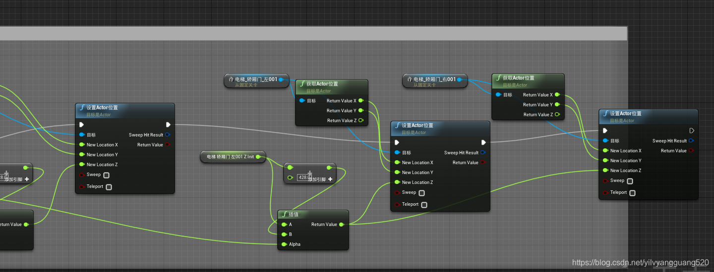Image resolution: width=714 pixels, height=272 pixels.
Task: Toggle Sweep on the rightmost 设置Actor位置 node
Action: (x=630, y=181)
